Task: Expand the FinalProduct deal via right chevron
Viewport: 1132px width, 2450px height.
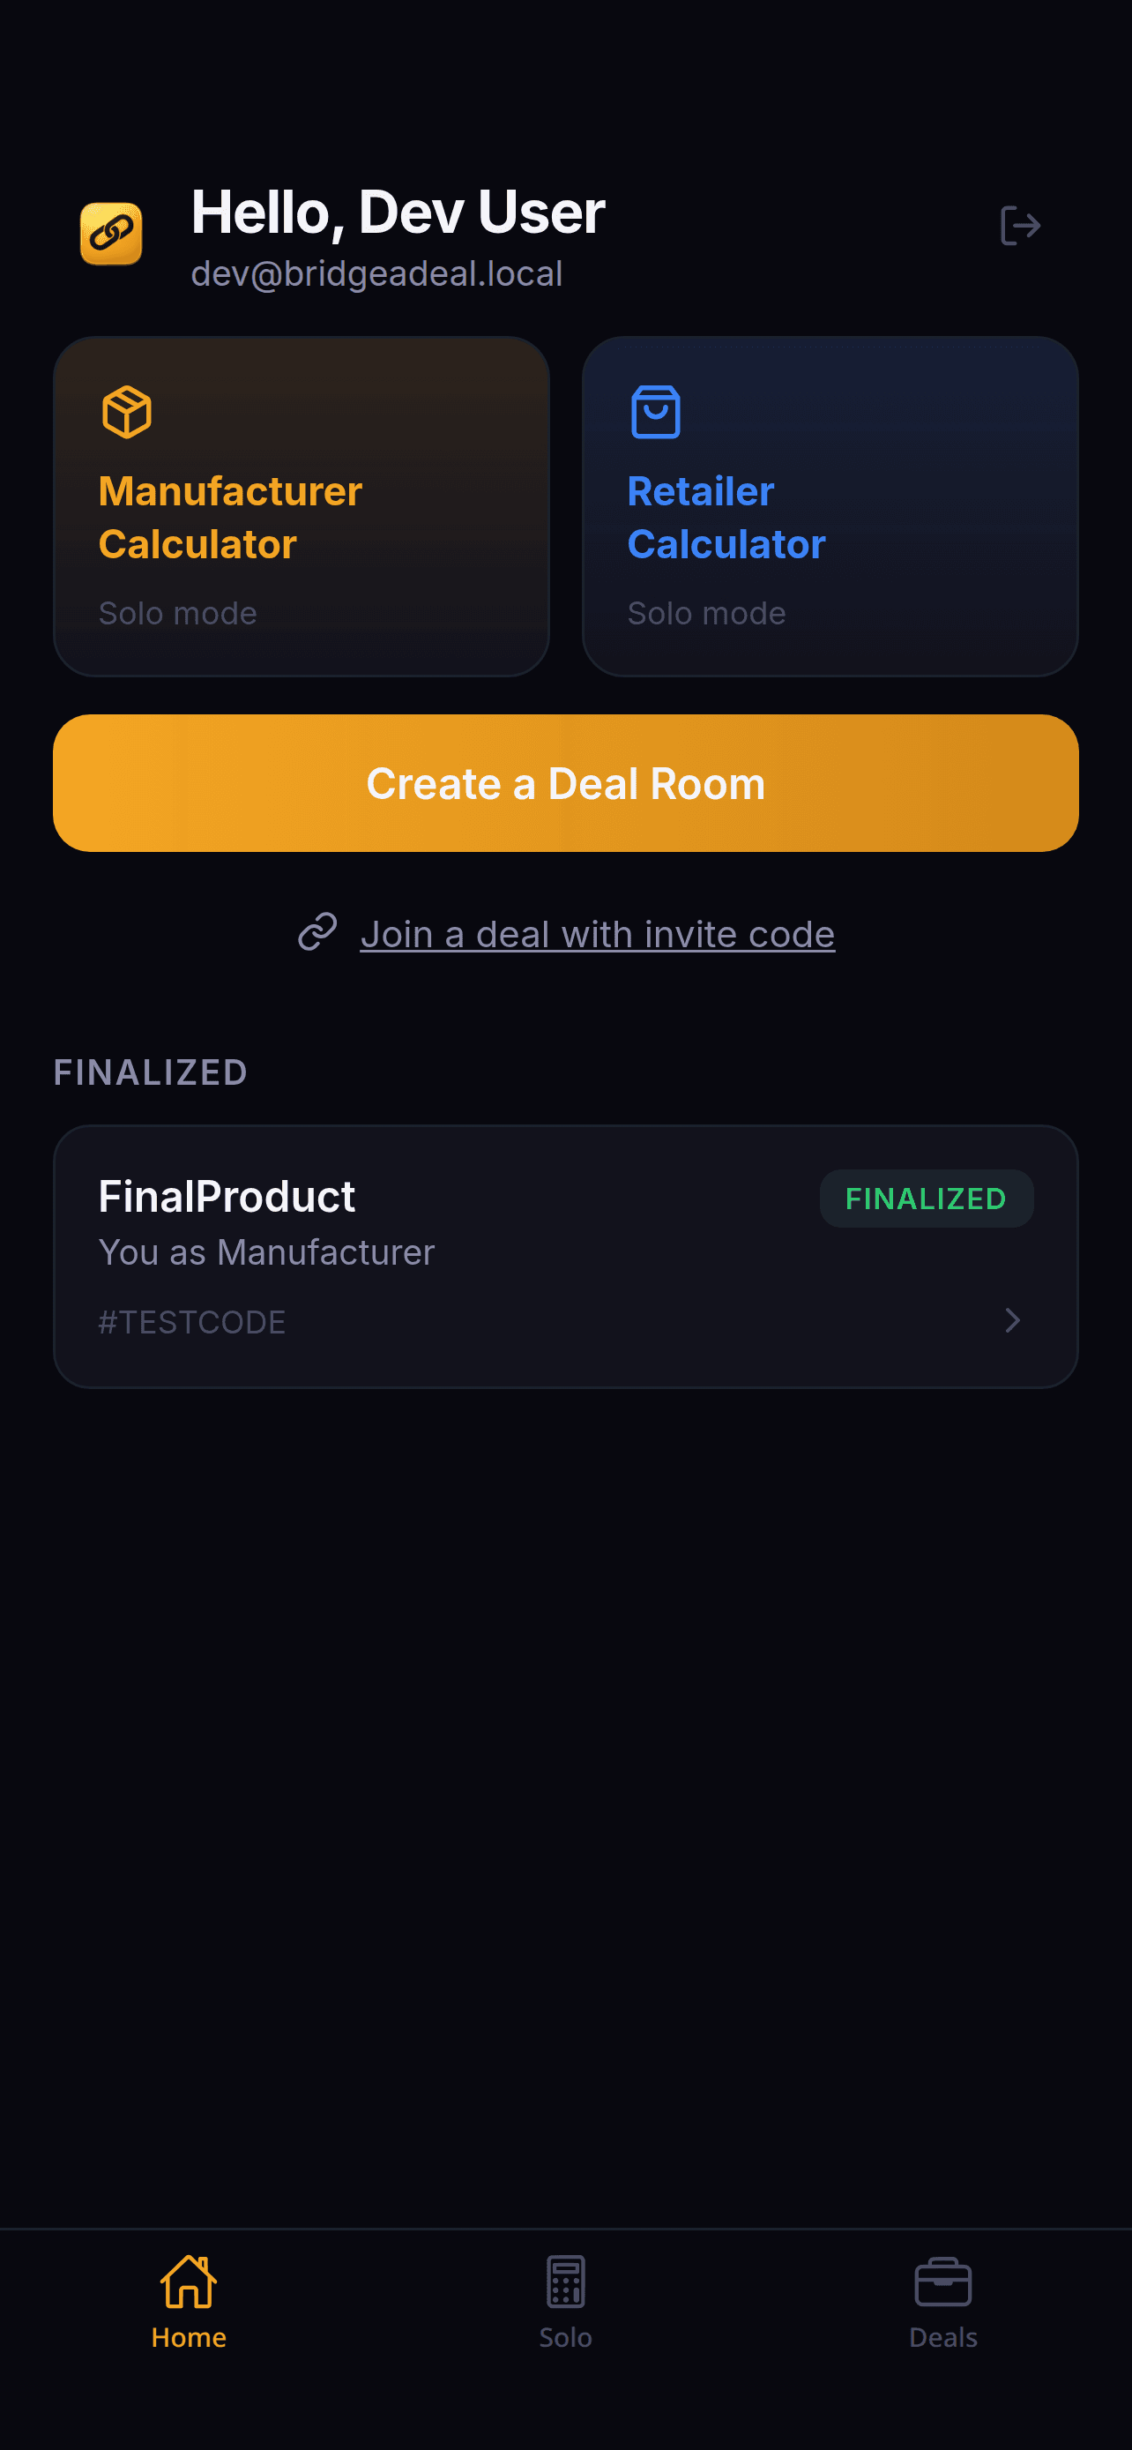Action: (x=1011, y=1321)
